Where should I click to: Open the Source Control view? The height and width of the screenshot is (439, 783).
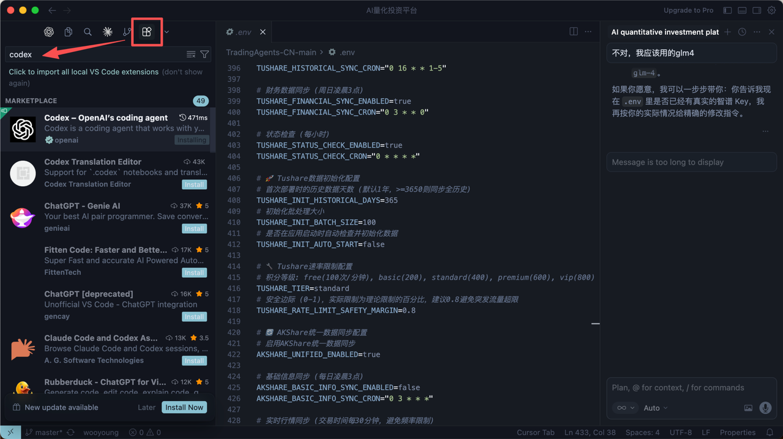point(127,32)
